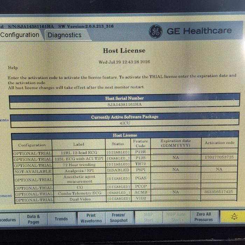Click the ACMB feature code cell
Screen dimensions: 245x245
coord(141,192)
